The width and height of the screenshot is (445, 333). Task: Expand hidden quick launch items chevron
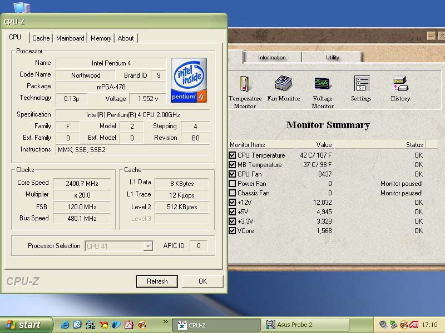point(165,322)
